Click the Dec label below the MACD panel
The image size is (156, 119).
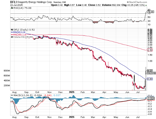(x=60, y=117)
